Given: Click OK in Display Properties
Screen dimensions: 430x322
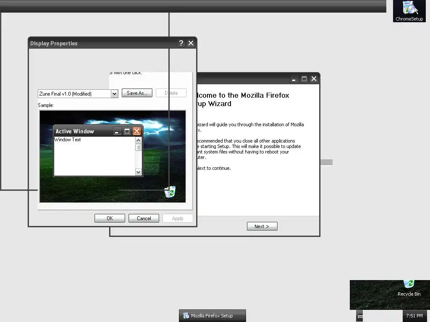Looking at the screenshot, I should pos(110,218).
